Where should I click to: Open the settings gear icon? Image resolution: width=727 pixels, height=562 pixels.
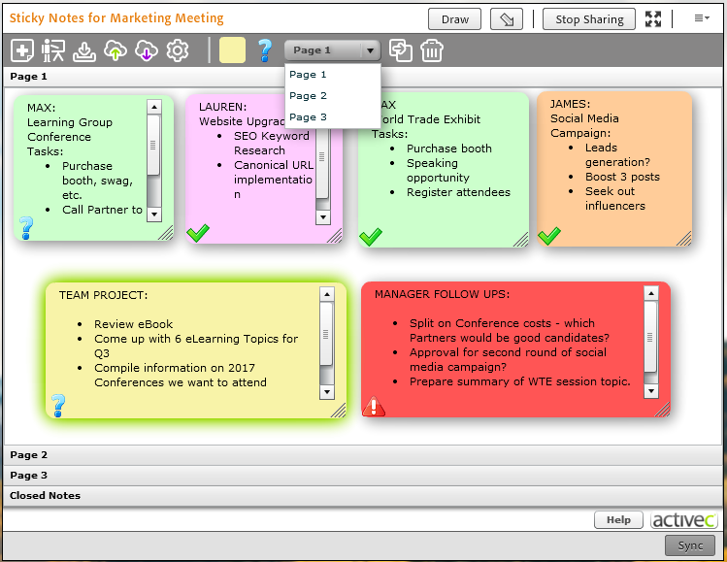178,50
